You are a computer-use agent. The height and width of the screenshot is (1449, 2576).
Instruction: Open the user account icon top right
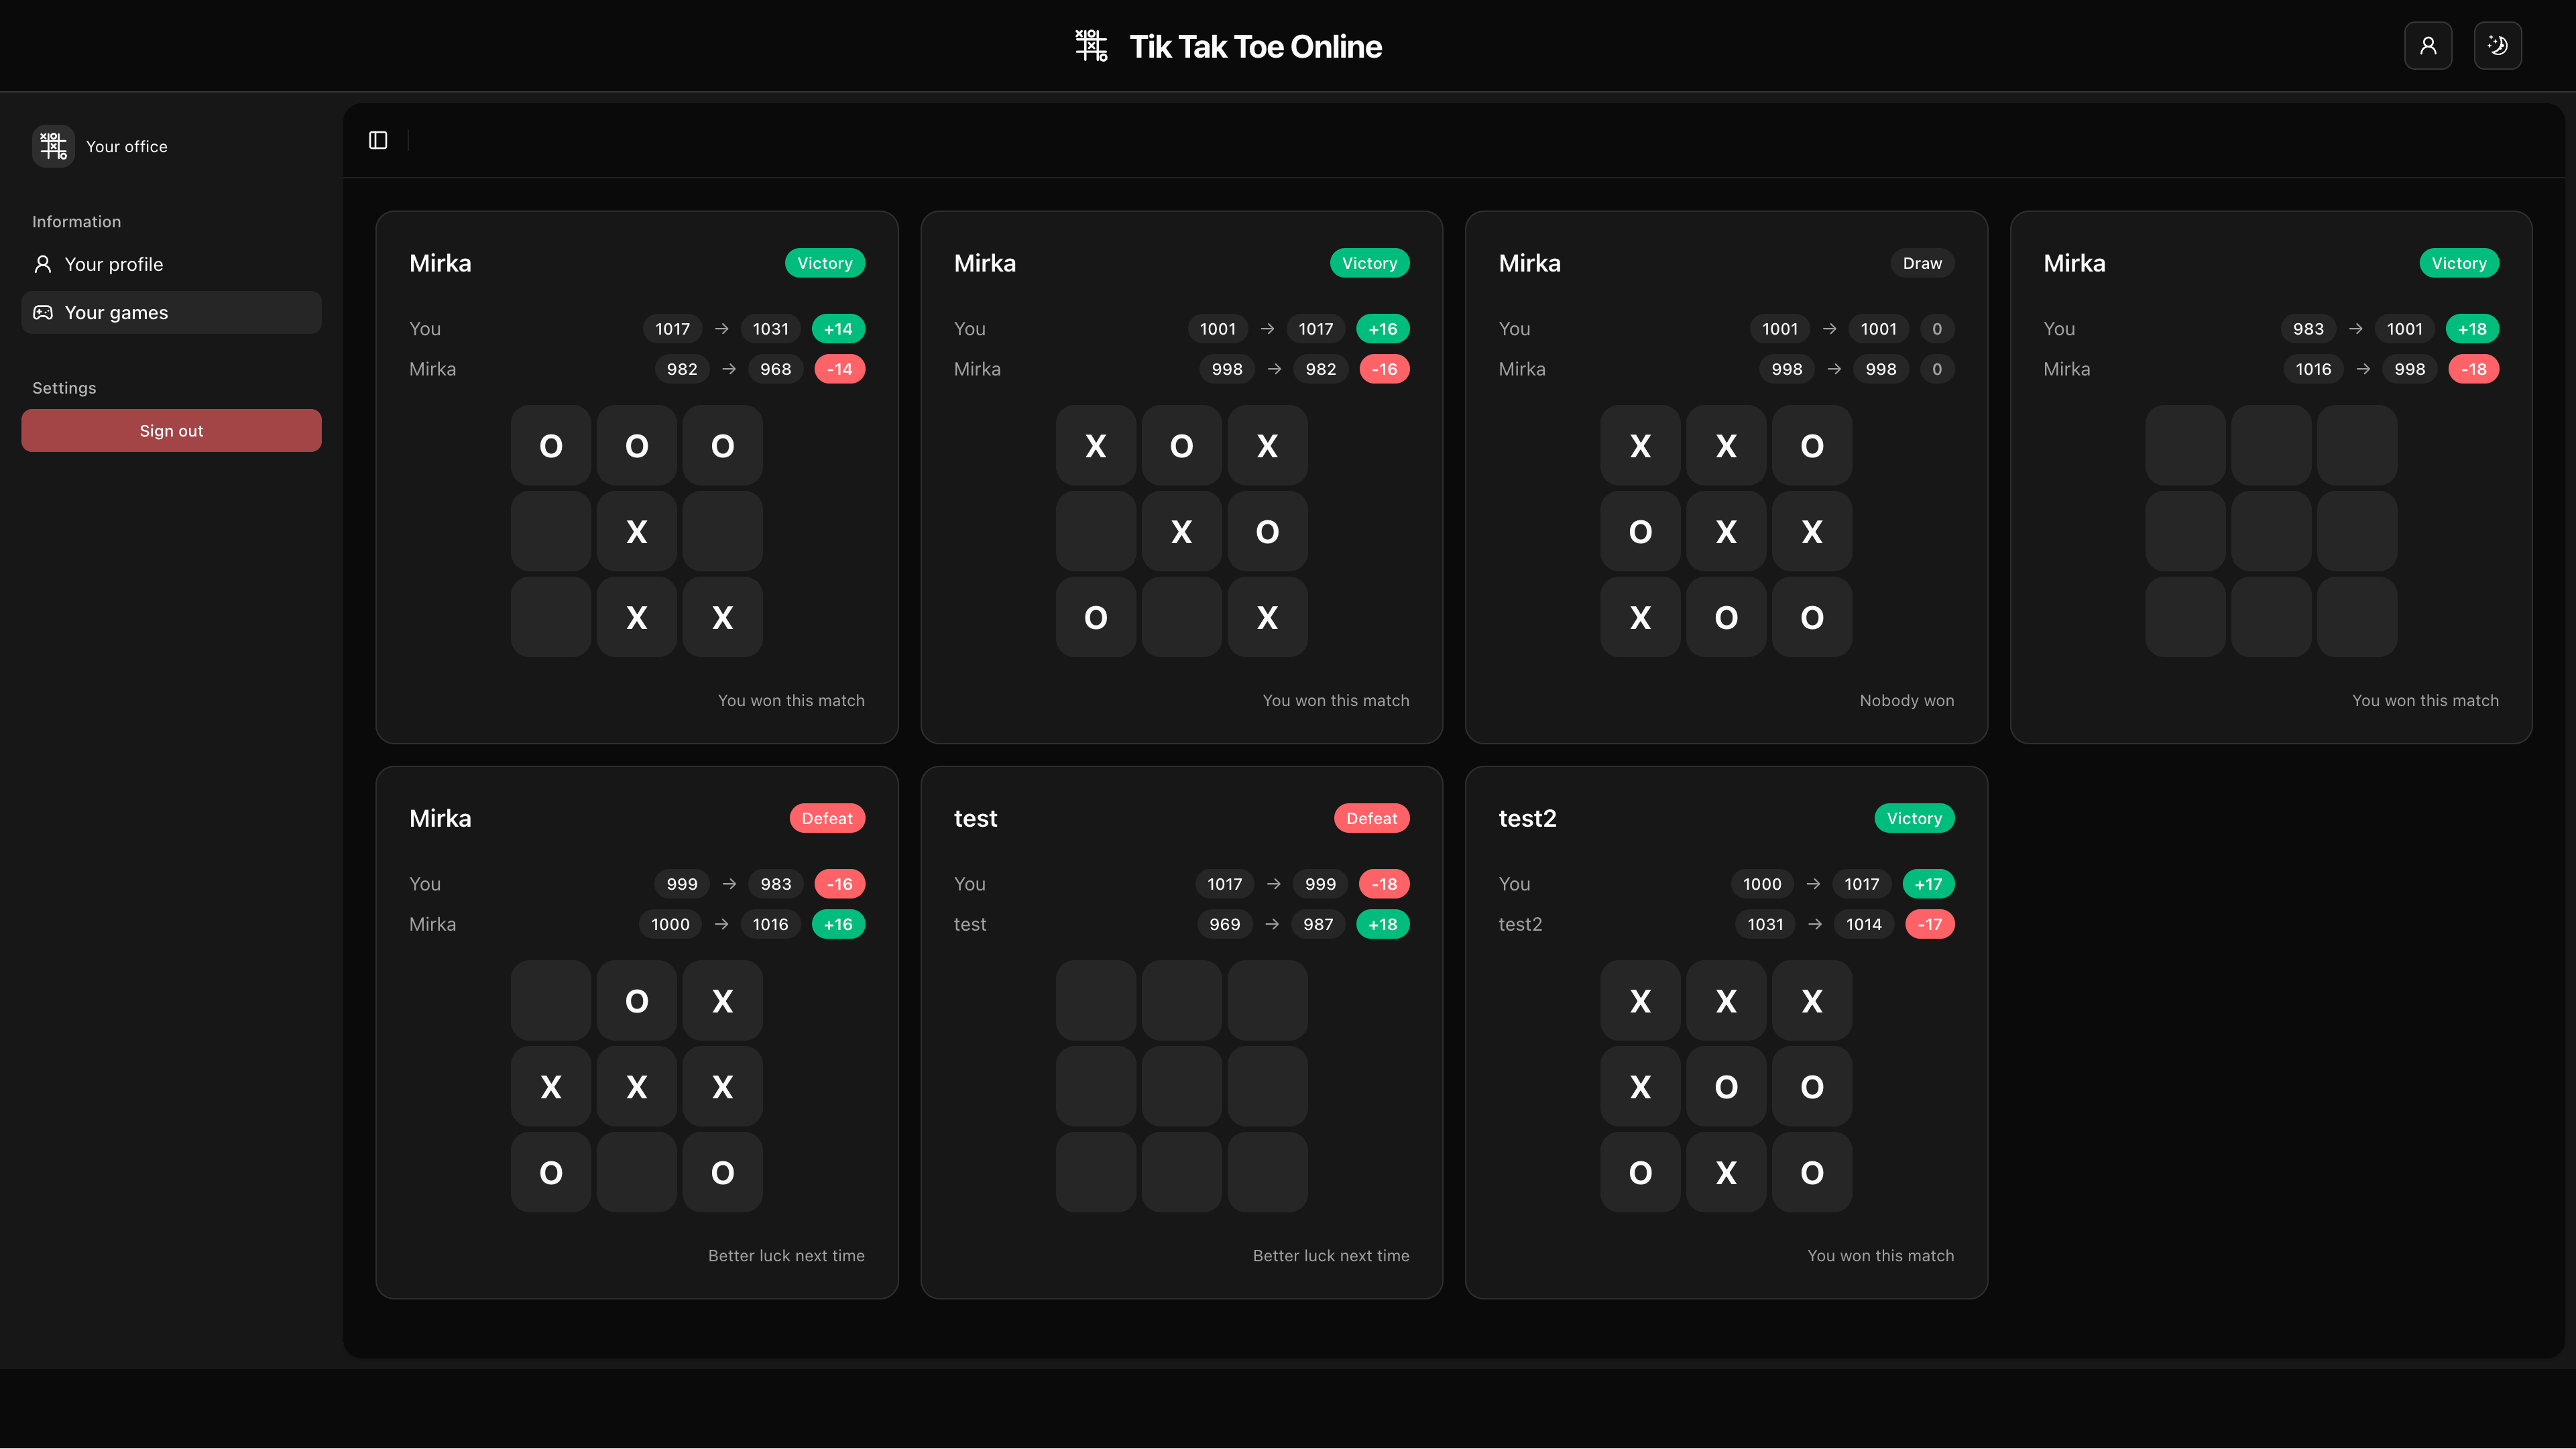tap(2428, 45)
